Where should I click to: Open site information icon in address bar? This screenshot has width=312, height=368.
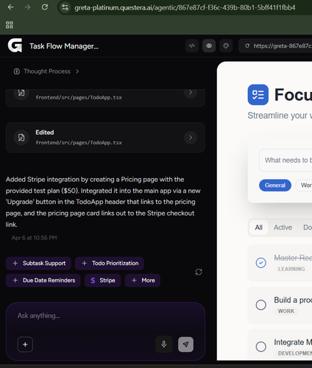[x=65, y=7]
